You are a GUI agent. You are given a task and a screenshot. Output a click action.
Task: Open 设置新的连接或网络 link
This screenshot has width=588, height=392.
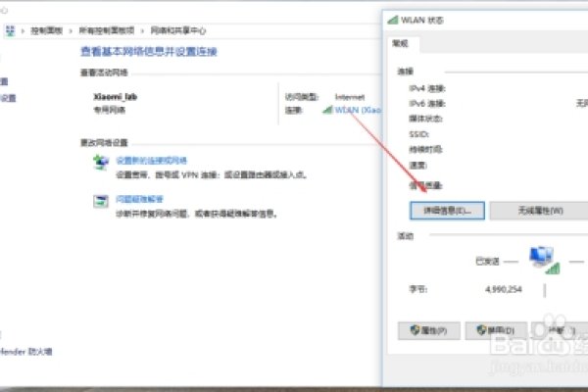[152, 161]
